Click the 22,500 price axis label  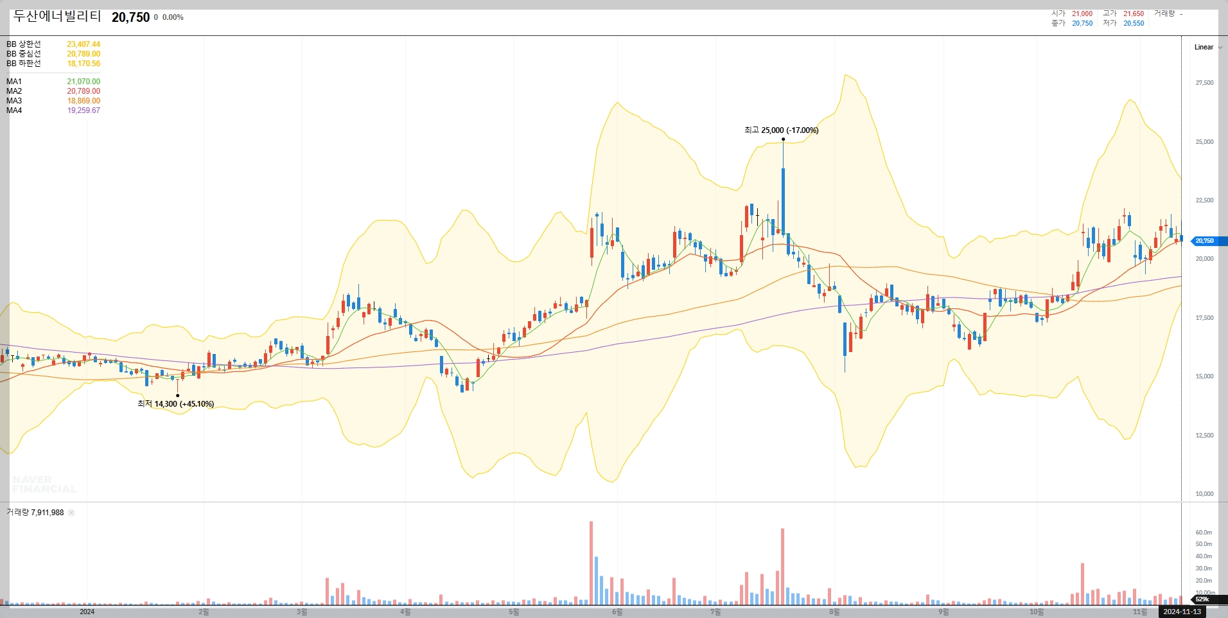[x=1204, y=200]
